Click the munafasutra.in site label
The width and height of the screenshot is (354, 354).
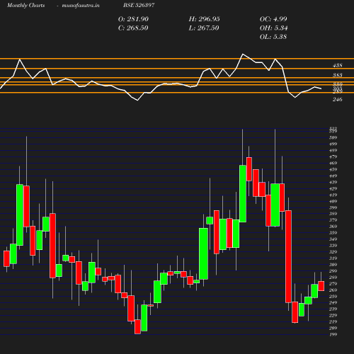click(x=81, y=5)
